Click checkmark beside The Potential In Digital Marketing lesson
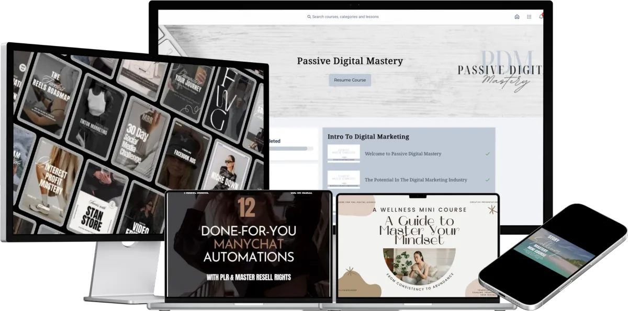The width and height of the screenshot is (628, 311). pyautogui.click(x=488, y=180)
